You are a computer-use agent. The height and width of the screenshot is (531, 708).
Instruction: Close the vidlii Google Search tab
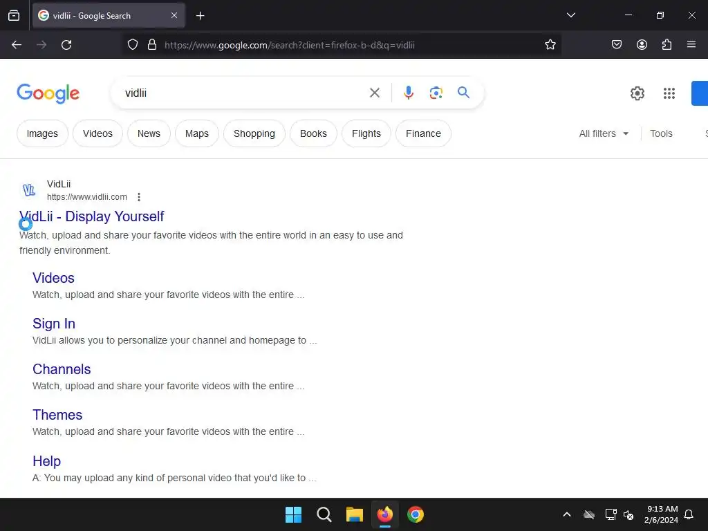coord(174,15)
